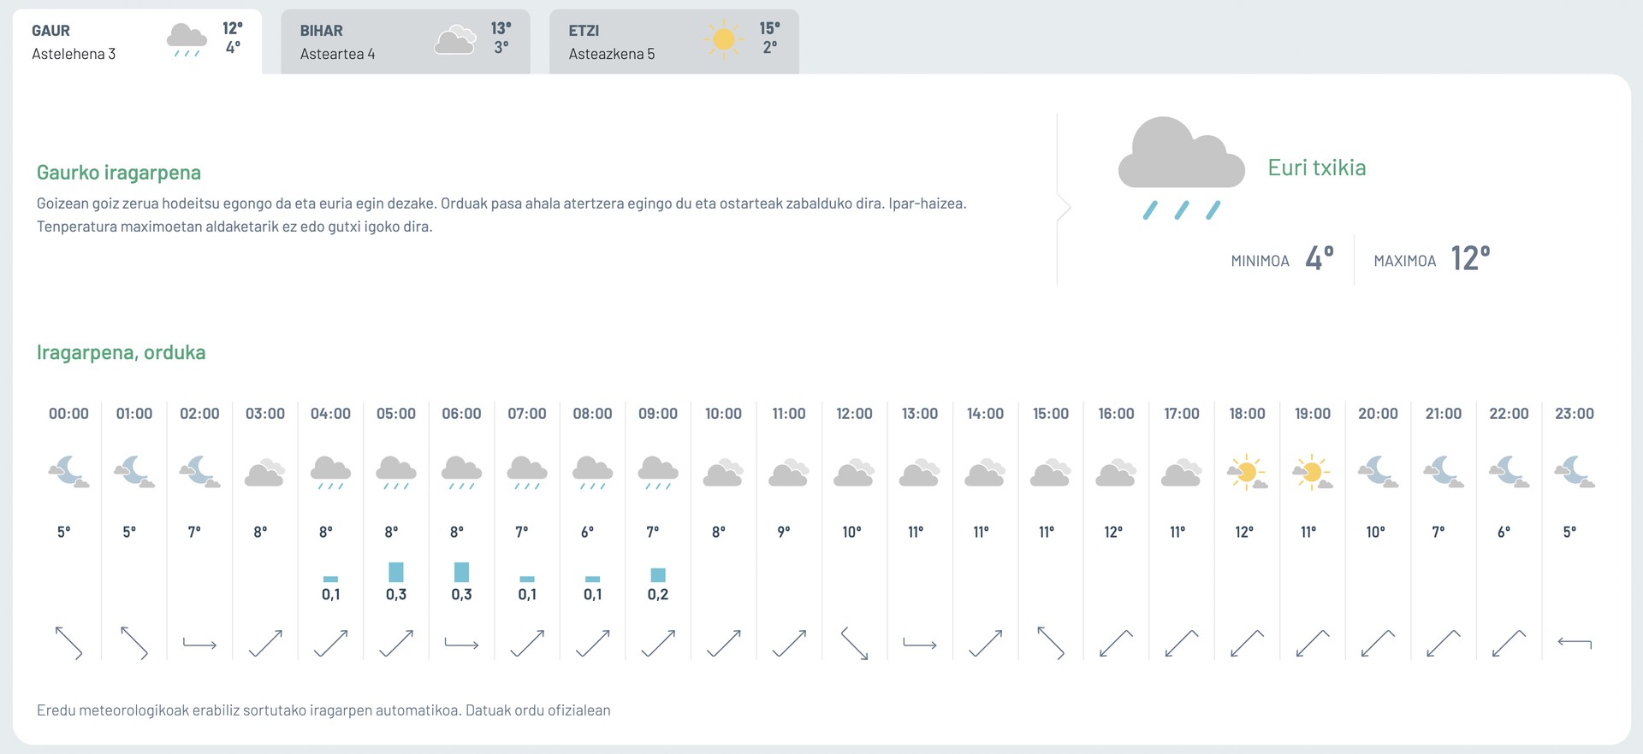
Task: Click the 22:00 hour label
Action: pos(1509,414)
